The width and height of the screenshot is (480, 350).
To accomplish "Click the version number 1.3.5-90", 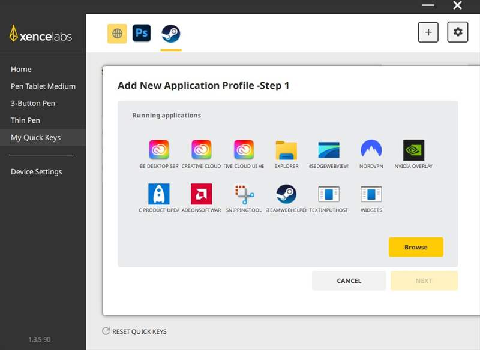I will coord(40,339).
